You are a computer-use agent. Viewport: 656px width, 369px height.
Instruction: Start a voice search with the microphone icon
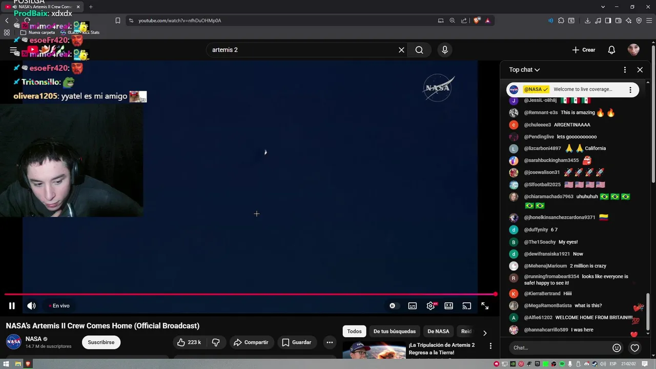(x=445, y=50)
